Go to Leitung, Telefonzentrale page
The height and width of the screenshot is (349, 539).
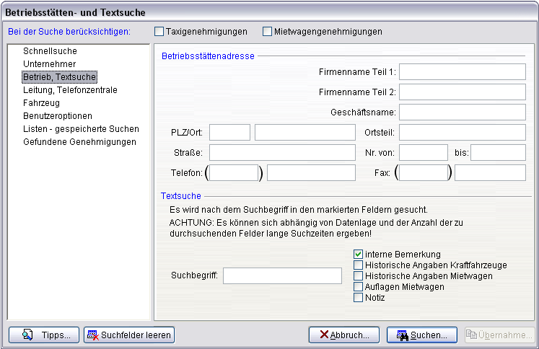coord(70,90)
